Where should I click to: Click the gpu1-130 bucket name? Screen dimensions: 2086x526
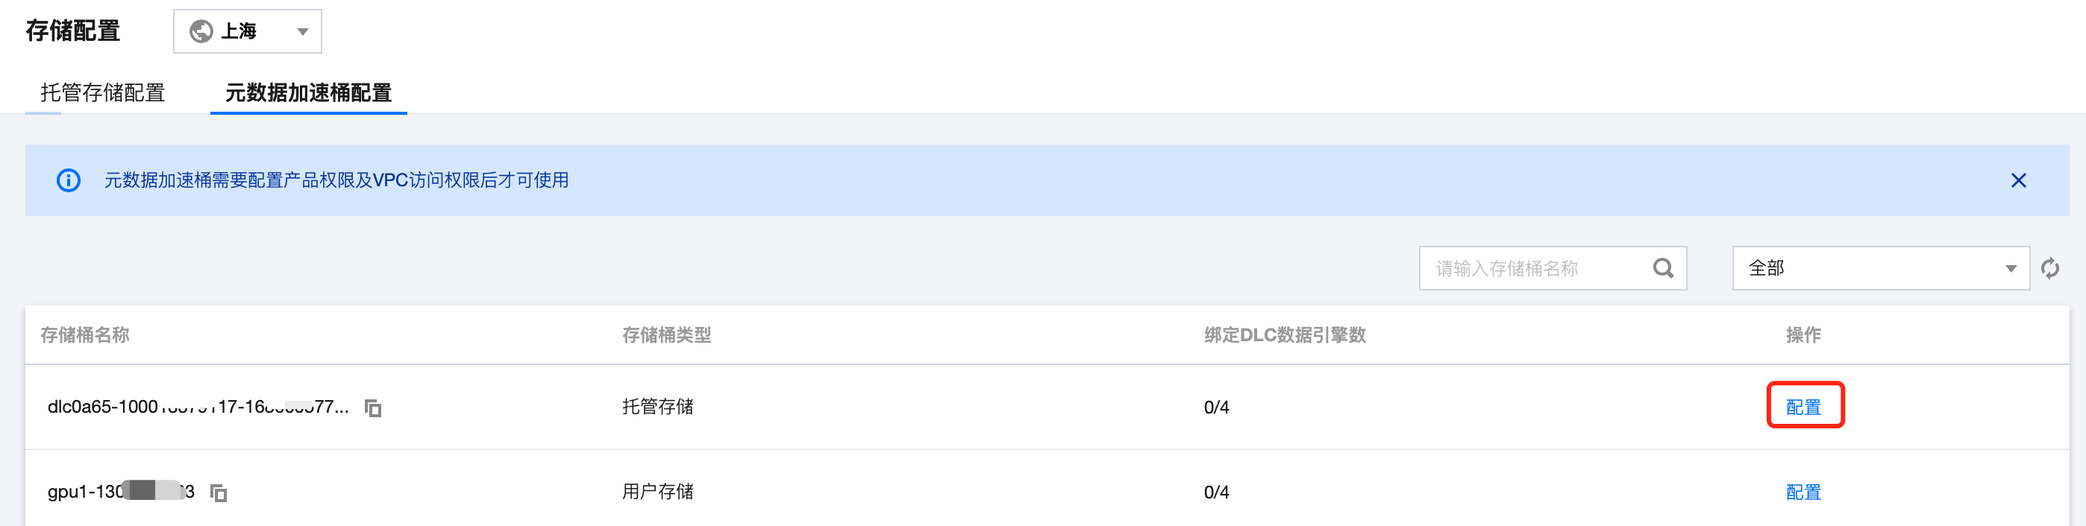[x=121, y=492]
